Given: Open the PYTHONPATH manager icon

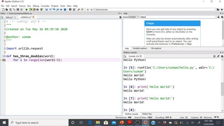Looking at the screenshot, I should point(82,9).
